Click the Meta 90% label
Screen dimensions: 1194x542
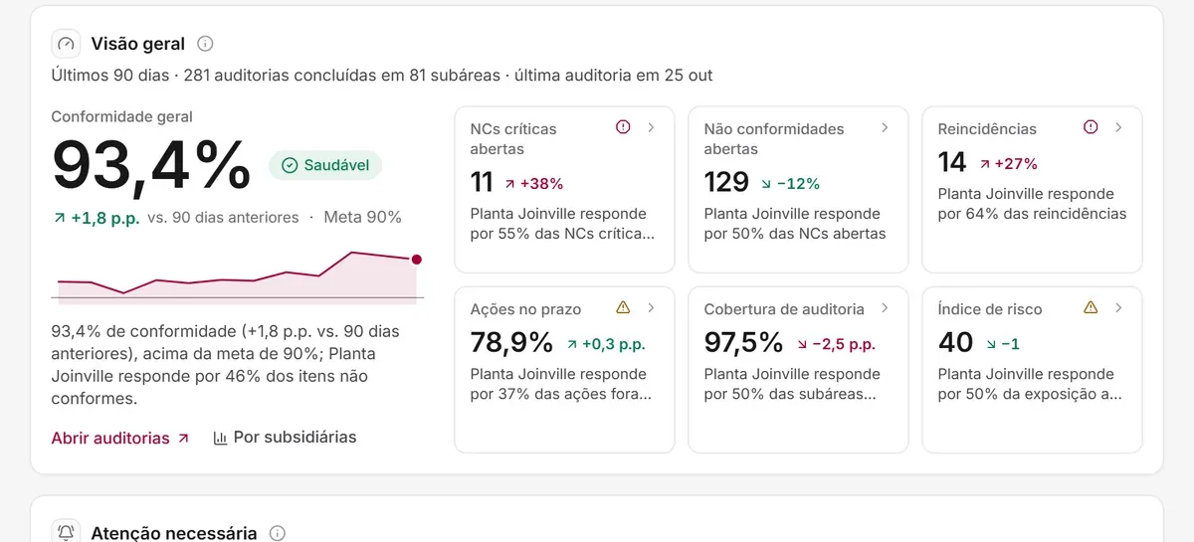click(x=363, y=217)
